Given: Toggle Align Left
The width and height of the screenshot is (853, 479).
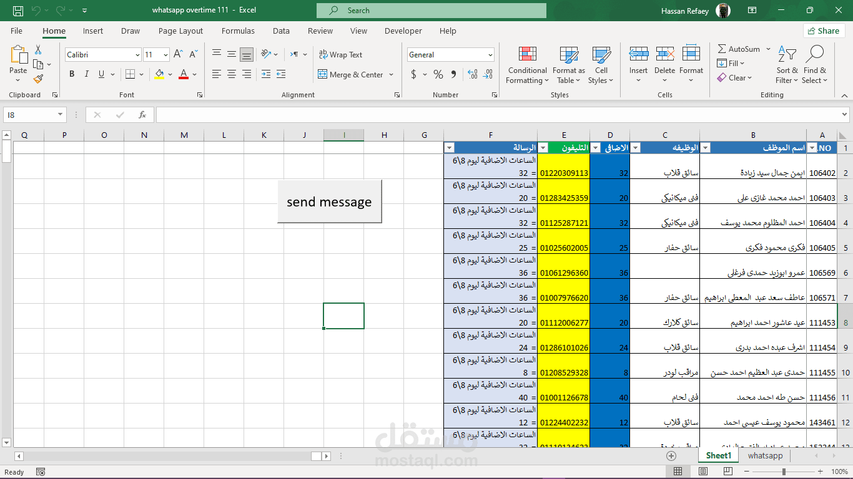Looking at the screenshot, I should [217, 74].
